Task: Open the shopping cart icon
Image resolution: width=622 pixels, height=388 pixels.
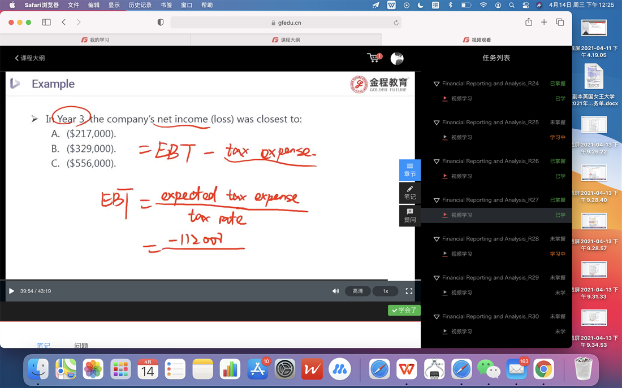Action: pyautogui.click(x=374, y=58)
